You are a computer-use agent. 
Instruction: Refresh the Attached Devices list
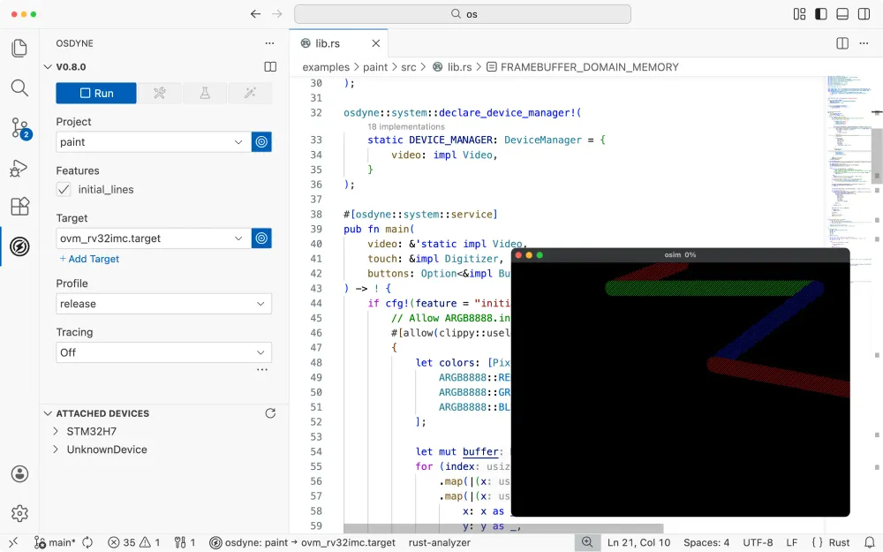270,412
